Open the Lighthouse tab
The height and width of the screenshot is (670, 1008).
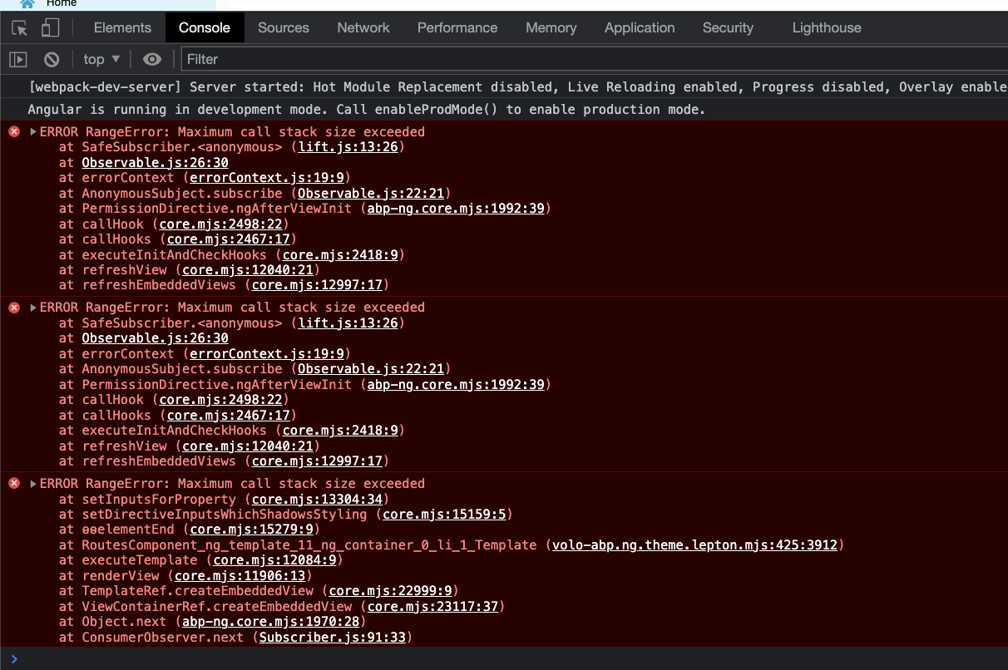coord(826,27)
